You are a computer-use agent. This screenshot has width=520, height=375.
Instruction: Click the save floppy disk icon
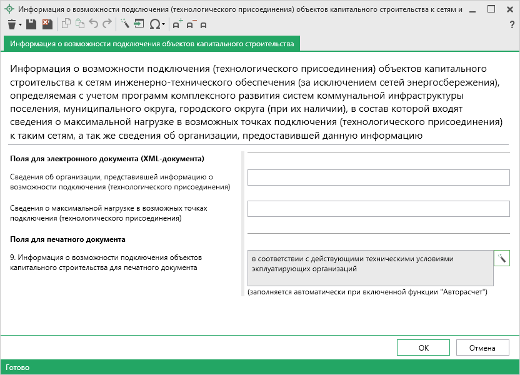coord(31,24)
